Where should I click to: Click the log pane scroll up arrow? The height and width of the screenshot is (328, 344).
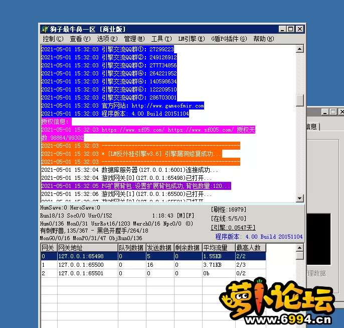pyautogui.click(x=299, y=49)
